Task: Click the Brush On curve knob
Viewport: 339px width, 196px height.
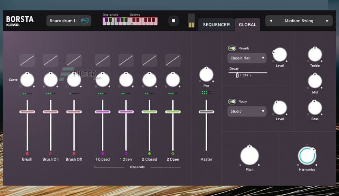Action: click(51, 80)
